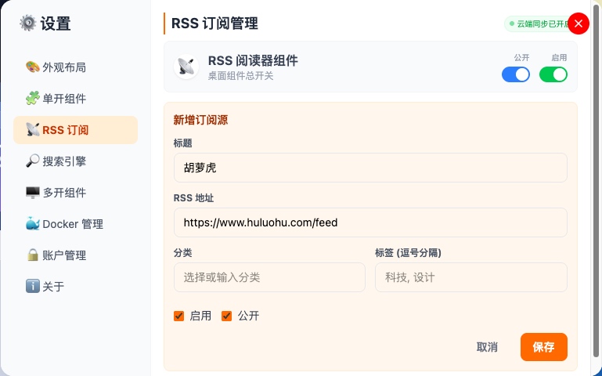The image size is (602, 376).
Task: Click the orange 保存 button
Action: click(x=543, y=347)
